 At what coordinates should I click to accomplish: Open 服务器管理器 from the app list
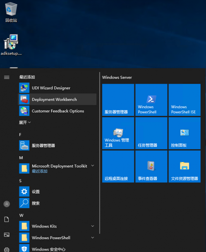[57, 145]
